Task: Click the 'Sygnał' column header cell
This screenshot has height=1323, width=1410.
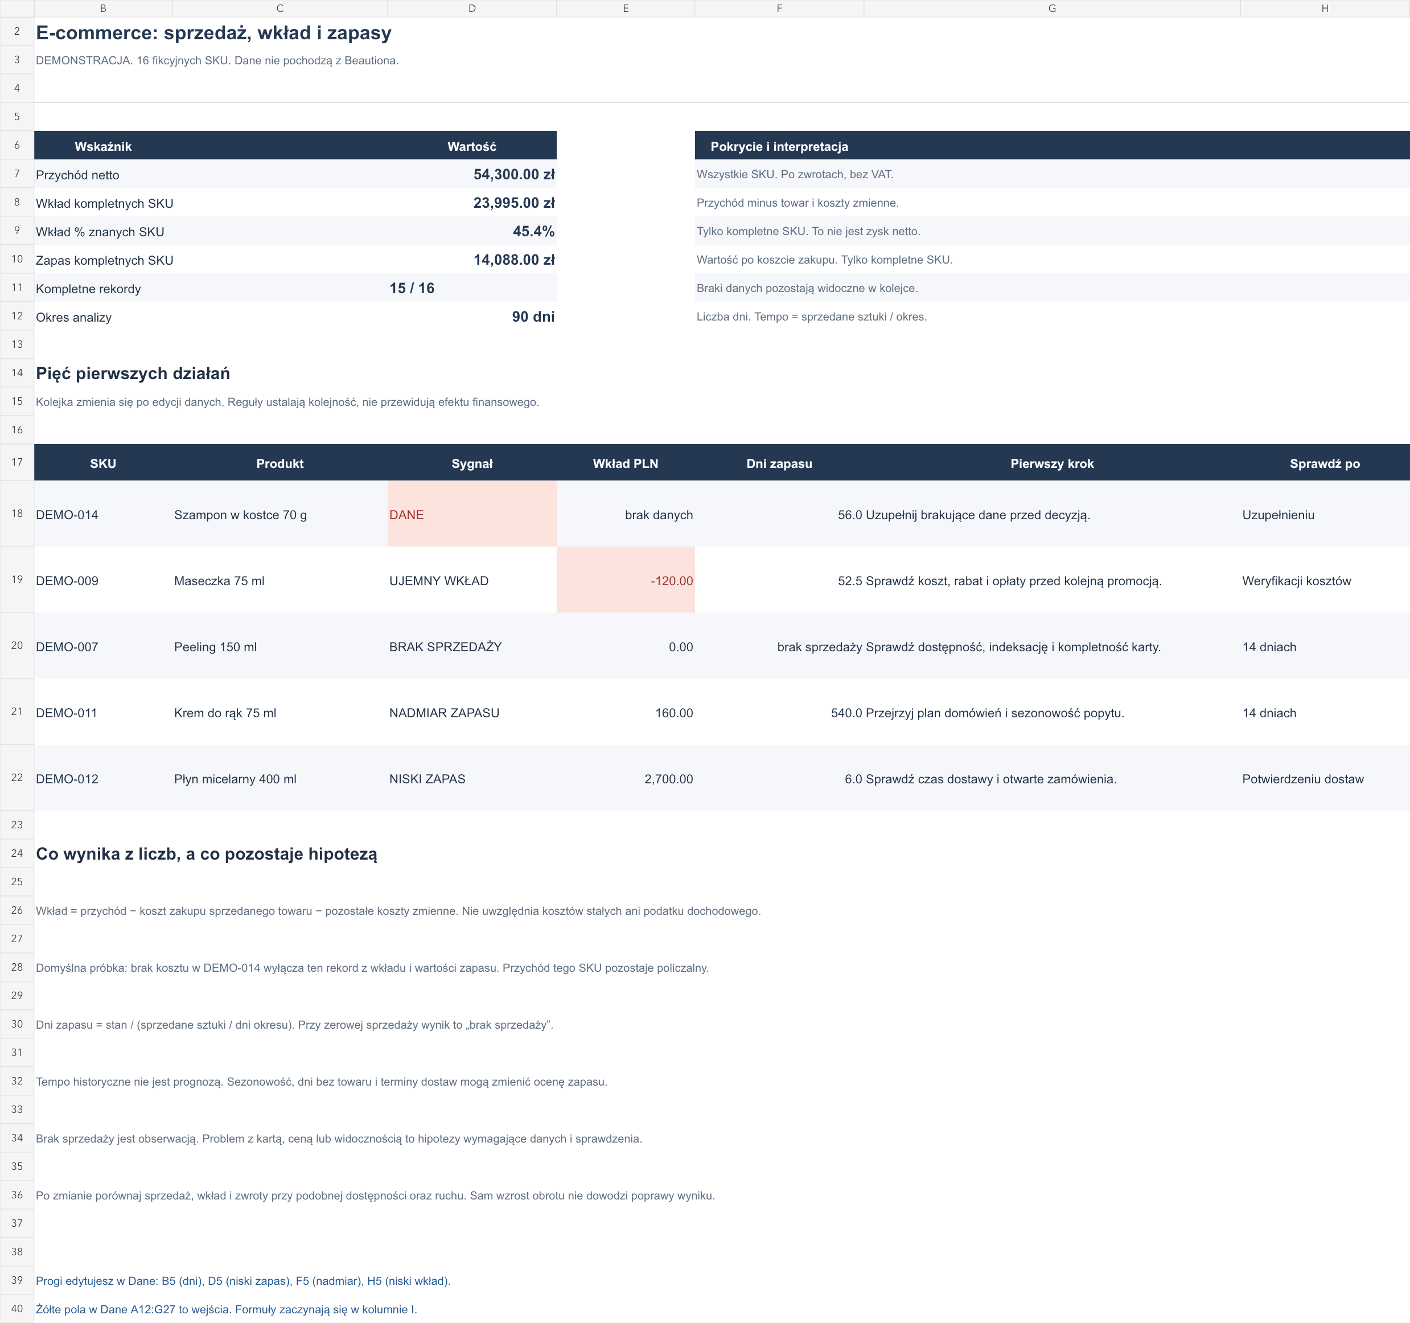Action: pos(472,462)
